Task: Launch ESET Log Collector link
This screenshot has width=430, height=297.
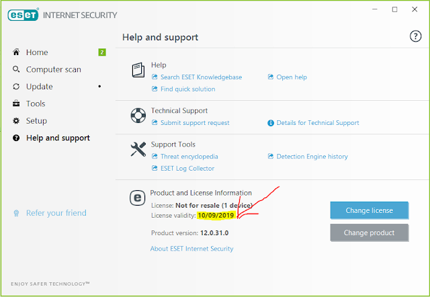Action: click(187, 169)
